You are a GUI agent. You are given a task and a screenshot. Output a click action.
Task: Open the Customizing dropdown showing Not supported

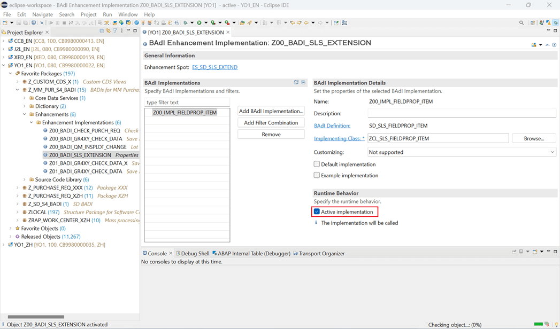551,152
